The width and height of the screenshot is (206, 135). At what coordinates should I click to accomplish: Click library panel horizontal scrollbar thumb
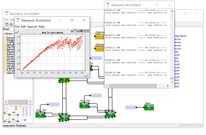click(18, 102)
